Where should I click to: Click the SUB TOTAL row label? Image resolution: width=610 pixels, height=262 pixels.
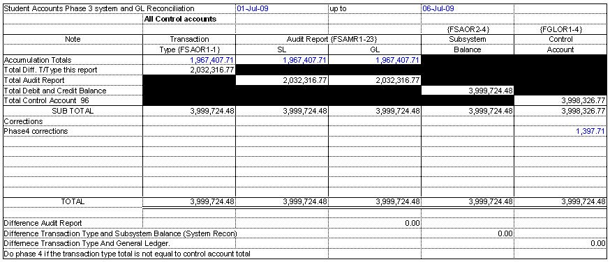pyautogui.click(x=73, y=111)
